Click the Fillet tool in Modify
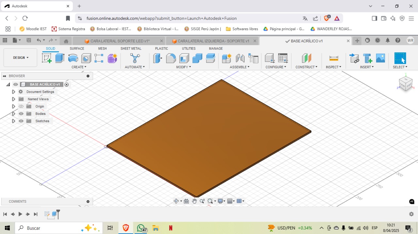 click(171, 58)
